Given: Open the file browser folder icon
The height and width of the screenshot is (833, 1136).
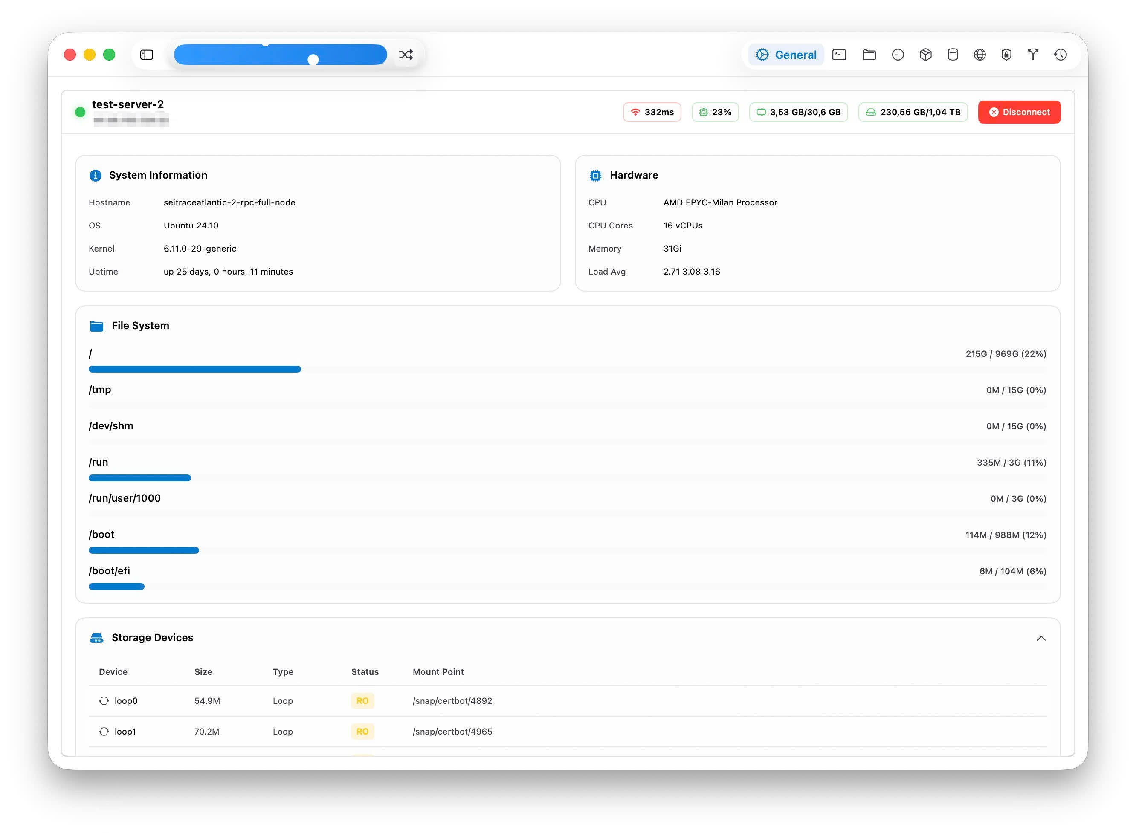Looking at the screenshot, I should tap(869, 55).
